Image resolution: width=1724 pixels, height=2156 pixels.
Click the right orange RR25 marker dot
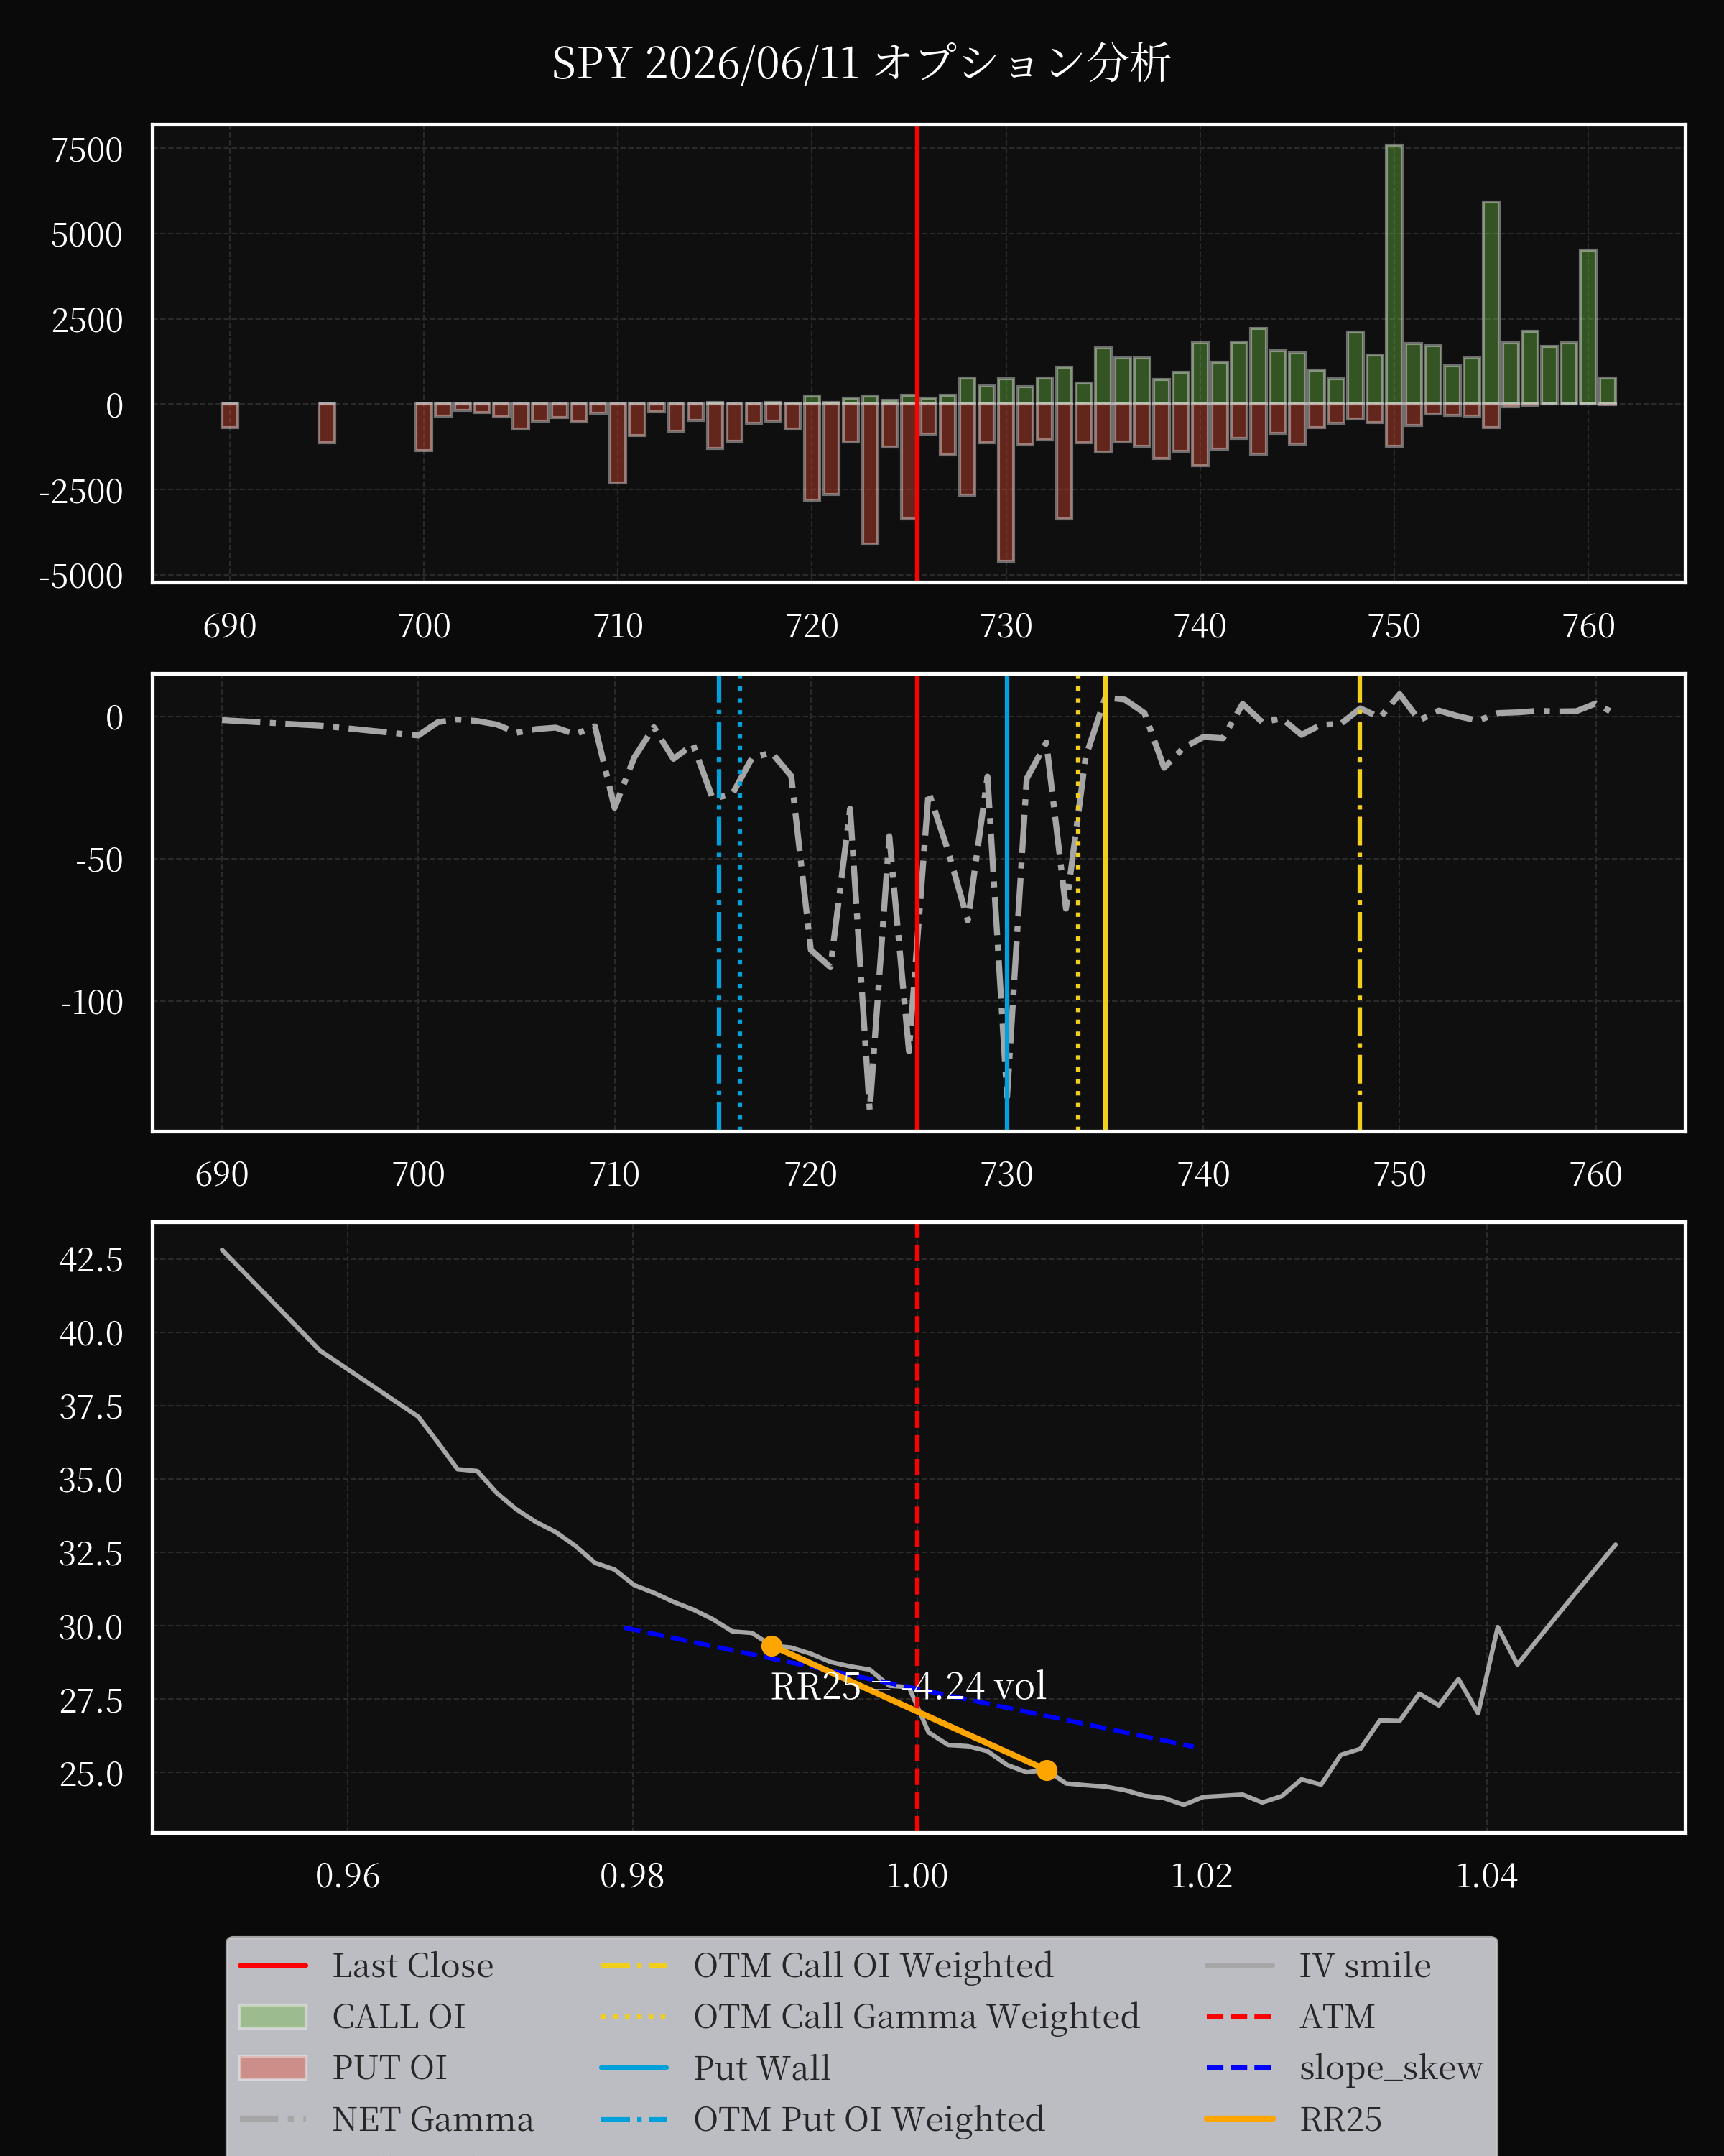[x=1047, y=1770]
